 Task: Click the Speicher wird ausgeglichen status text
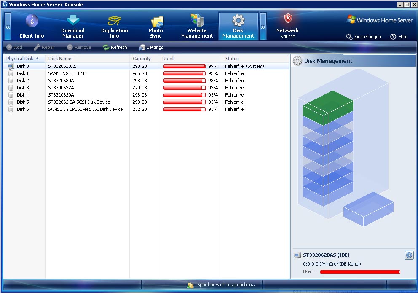click(227, 285)
